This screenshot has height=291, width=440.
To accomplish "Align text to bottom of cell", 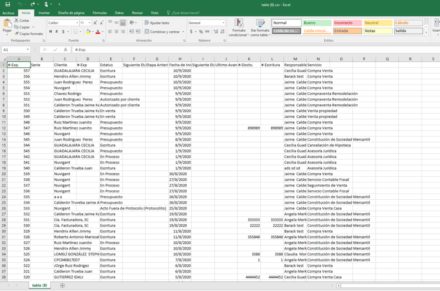I will click(x=122, y=23).
